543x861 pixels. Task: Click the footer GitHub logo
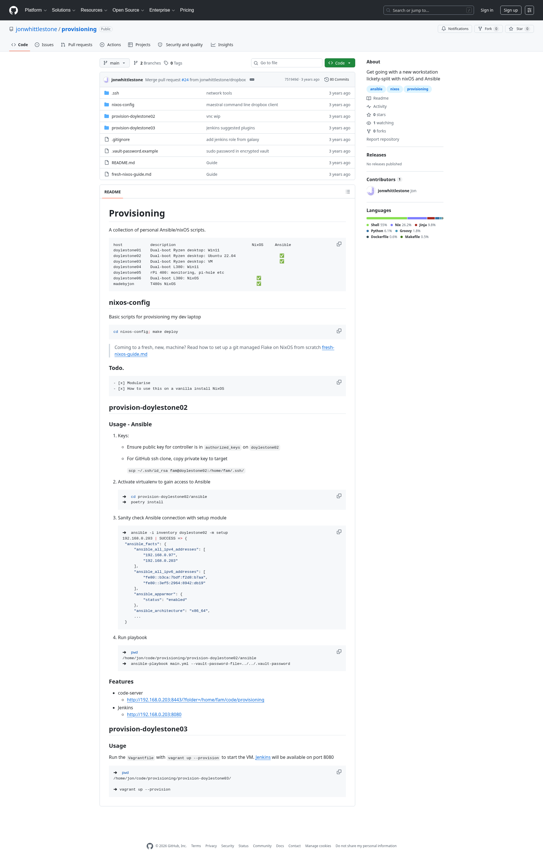(150, 846)
